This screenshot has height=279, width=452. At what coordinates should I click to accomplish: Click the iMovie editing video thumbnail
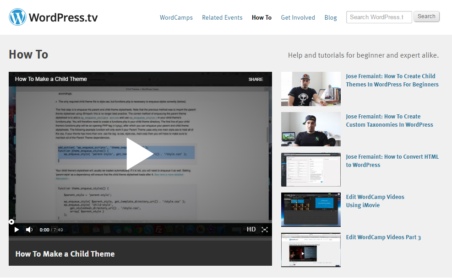tap(311, 209)
